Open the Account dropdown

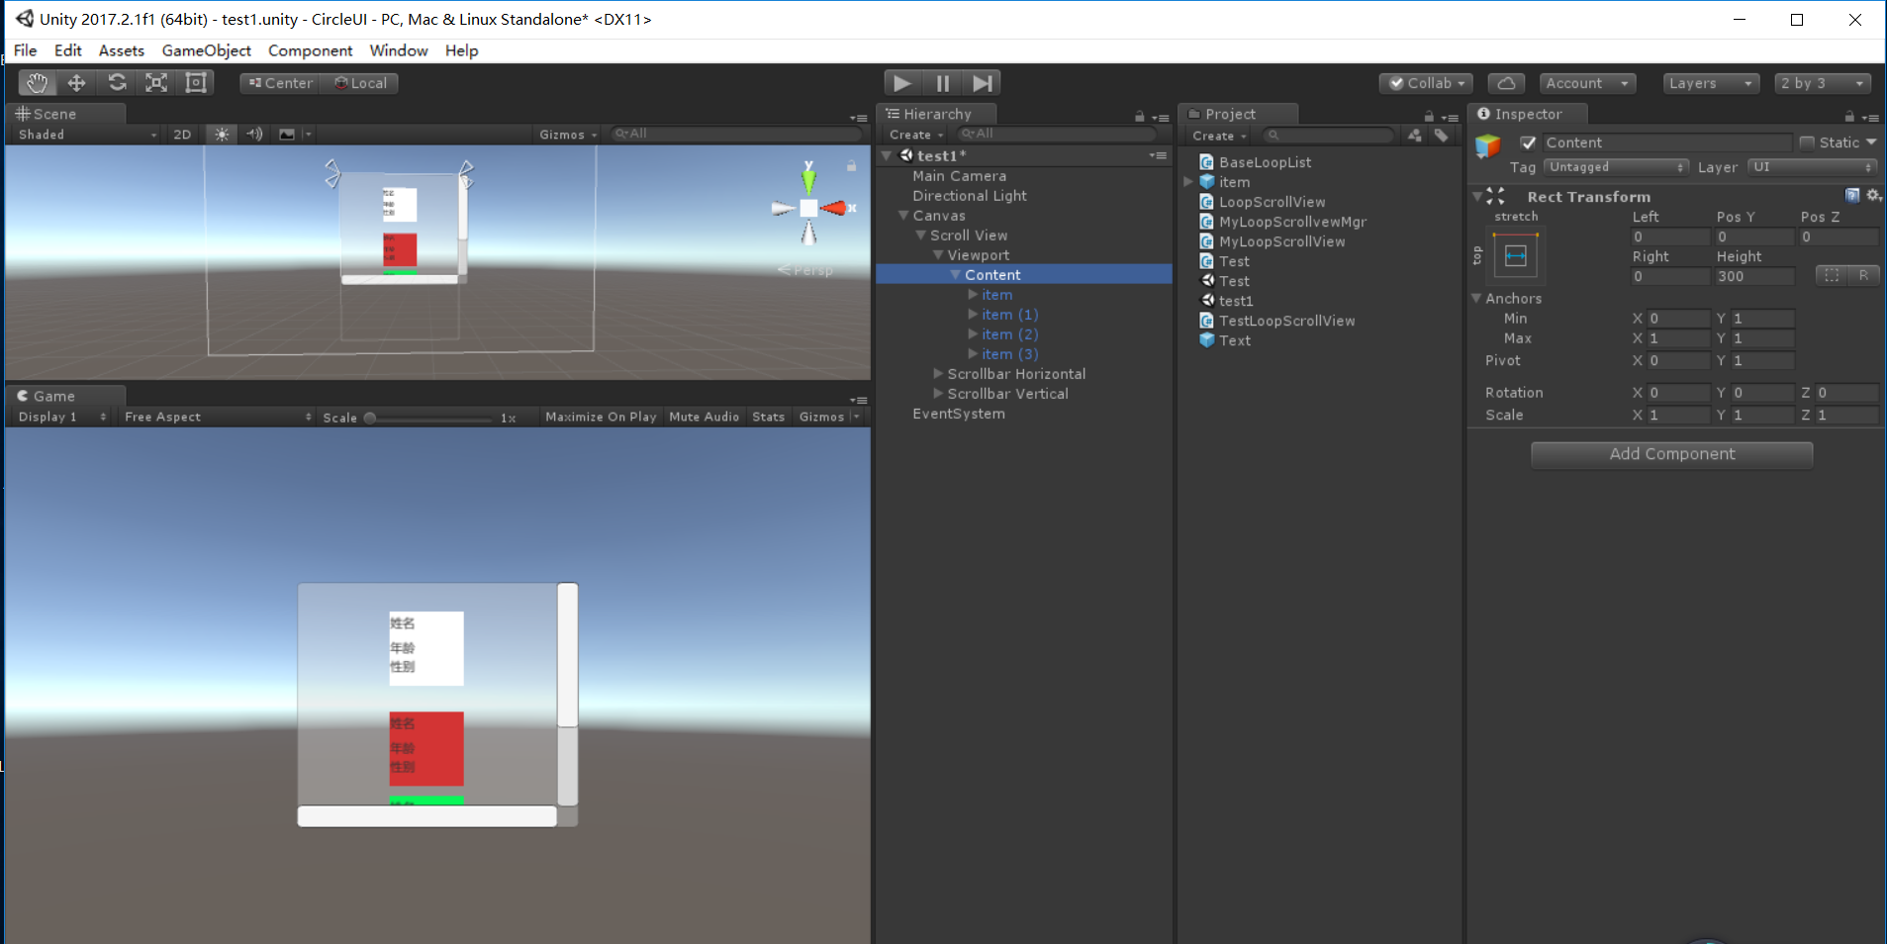point(1587,83)
